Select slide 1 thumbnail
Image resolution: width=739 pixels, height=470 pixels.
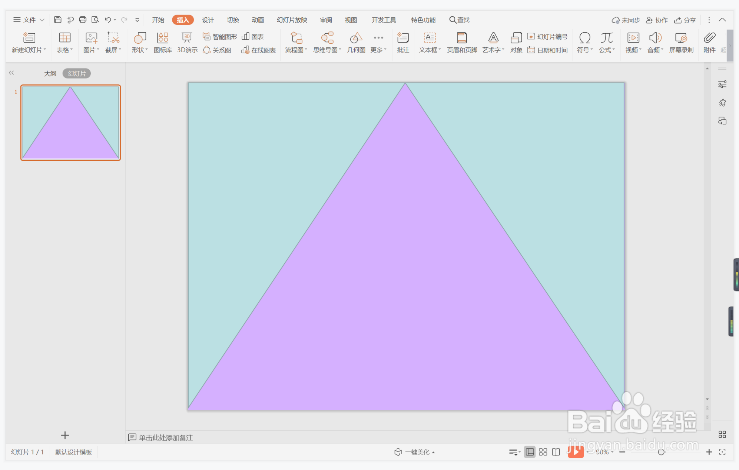point(70,123)
